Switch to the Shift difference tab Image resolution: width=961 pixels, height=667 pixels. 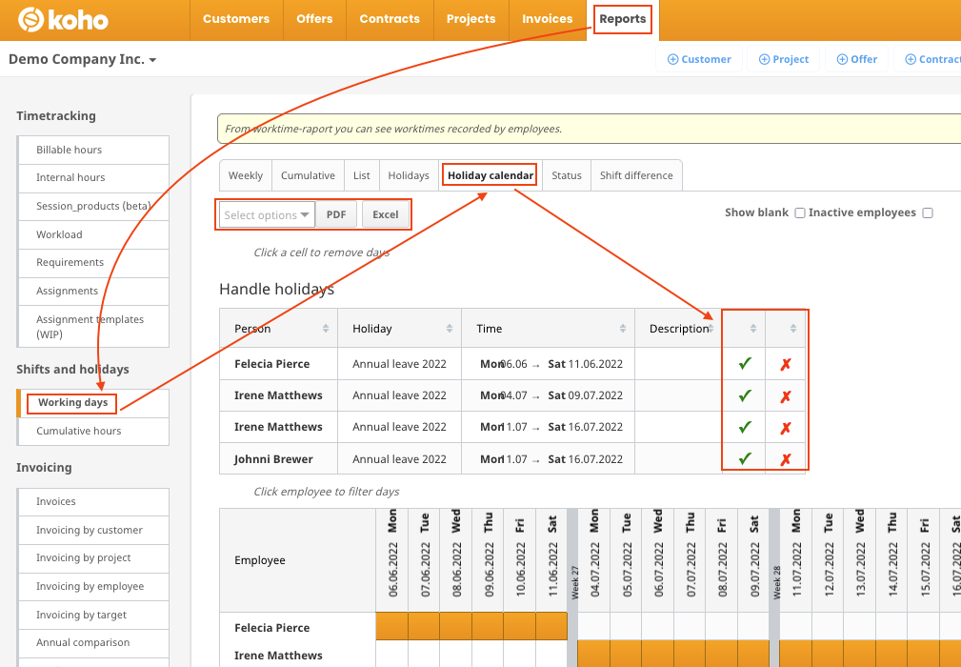[636, 175]
